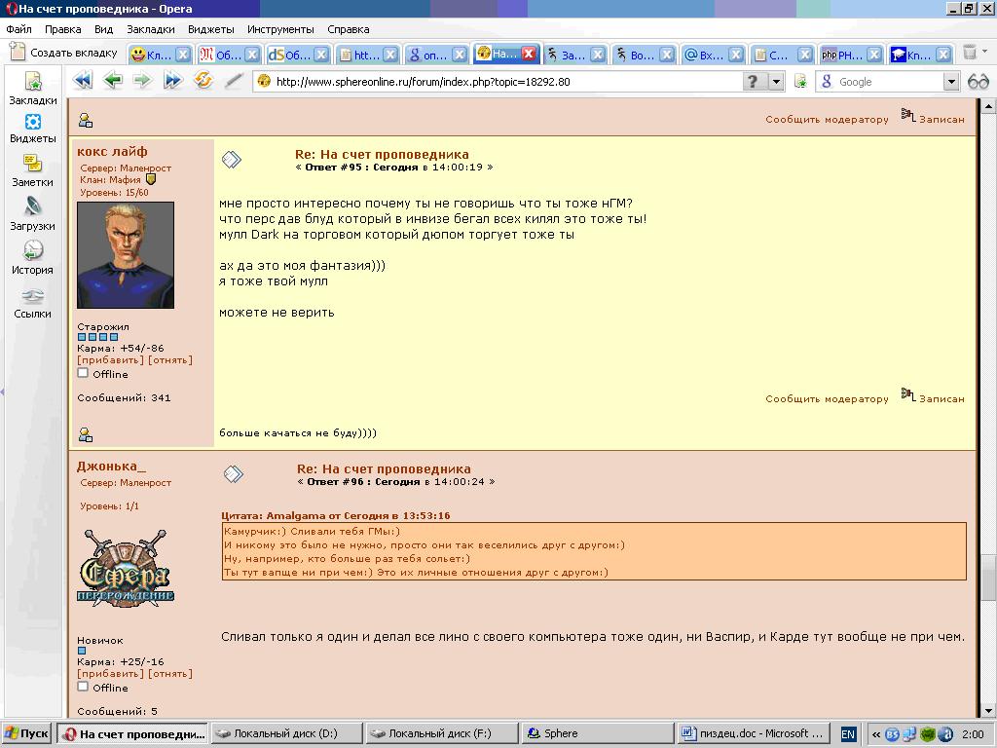Click profile icon under кокс лайф post
This screenshot has width=997, height=748.
click(x=86, y=434)
